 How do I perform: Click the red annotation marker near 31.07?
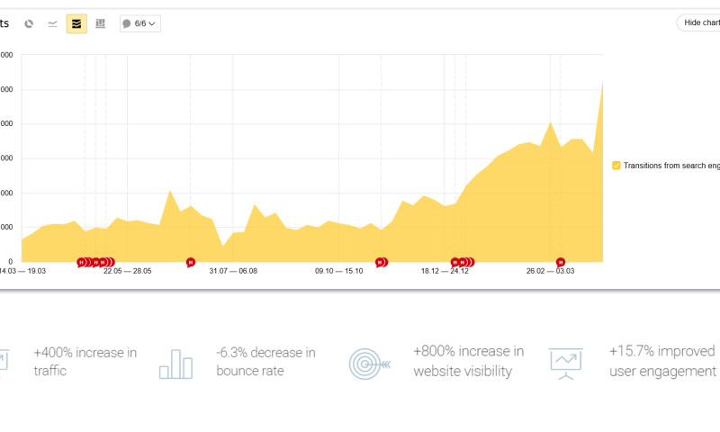[191, 262]
